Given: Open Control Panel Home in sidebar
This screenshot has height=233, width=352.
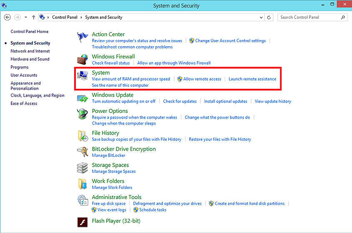Looking at the screenshot, I should point(30,32).
